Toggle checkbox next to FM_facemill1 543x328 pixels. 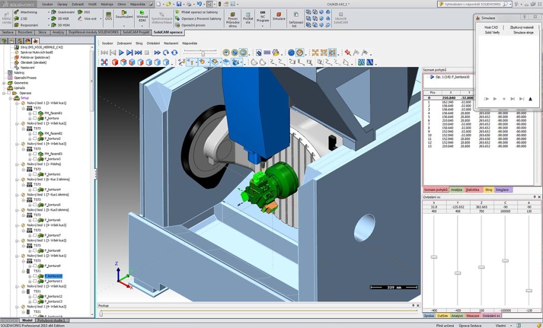35,113
